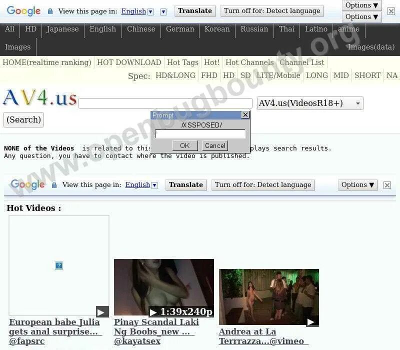
Task: Open Andrea at La Terrrazza video thumbnail
Action: [269, 297]
